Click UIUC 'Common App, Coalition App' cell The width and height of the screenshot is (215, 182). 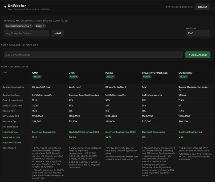click(84, 95)
